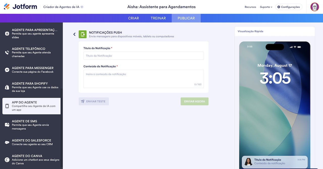Select Agente para Apresentações in sidebar
Image resolution: width=323 pixels, height=169 pixels.
coord(31,33)
